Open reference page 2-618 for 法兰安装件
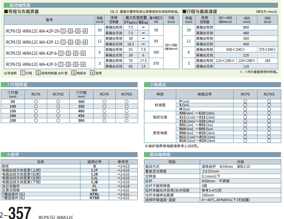The width and height of the screenshot is (284, 219). click(123, 186)
